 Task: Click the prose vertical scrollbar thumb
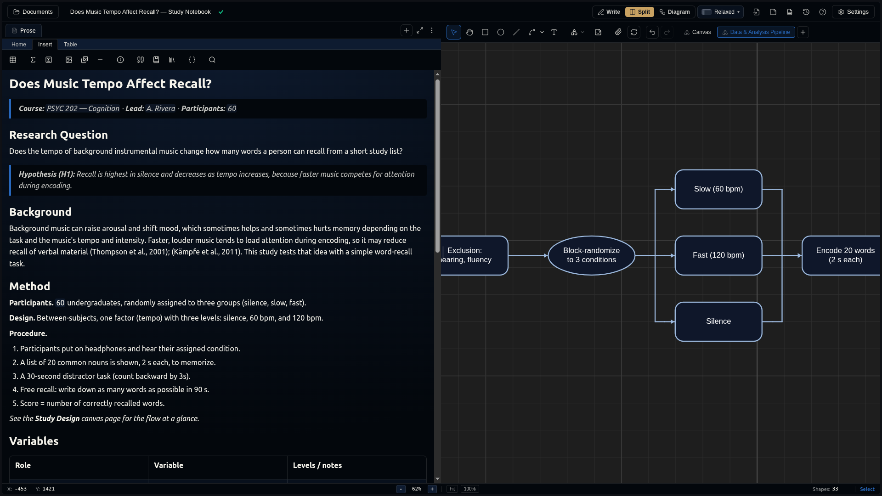click(437, 166)
